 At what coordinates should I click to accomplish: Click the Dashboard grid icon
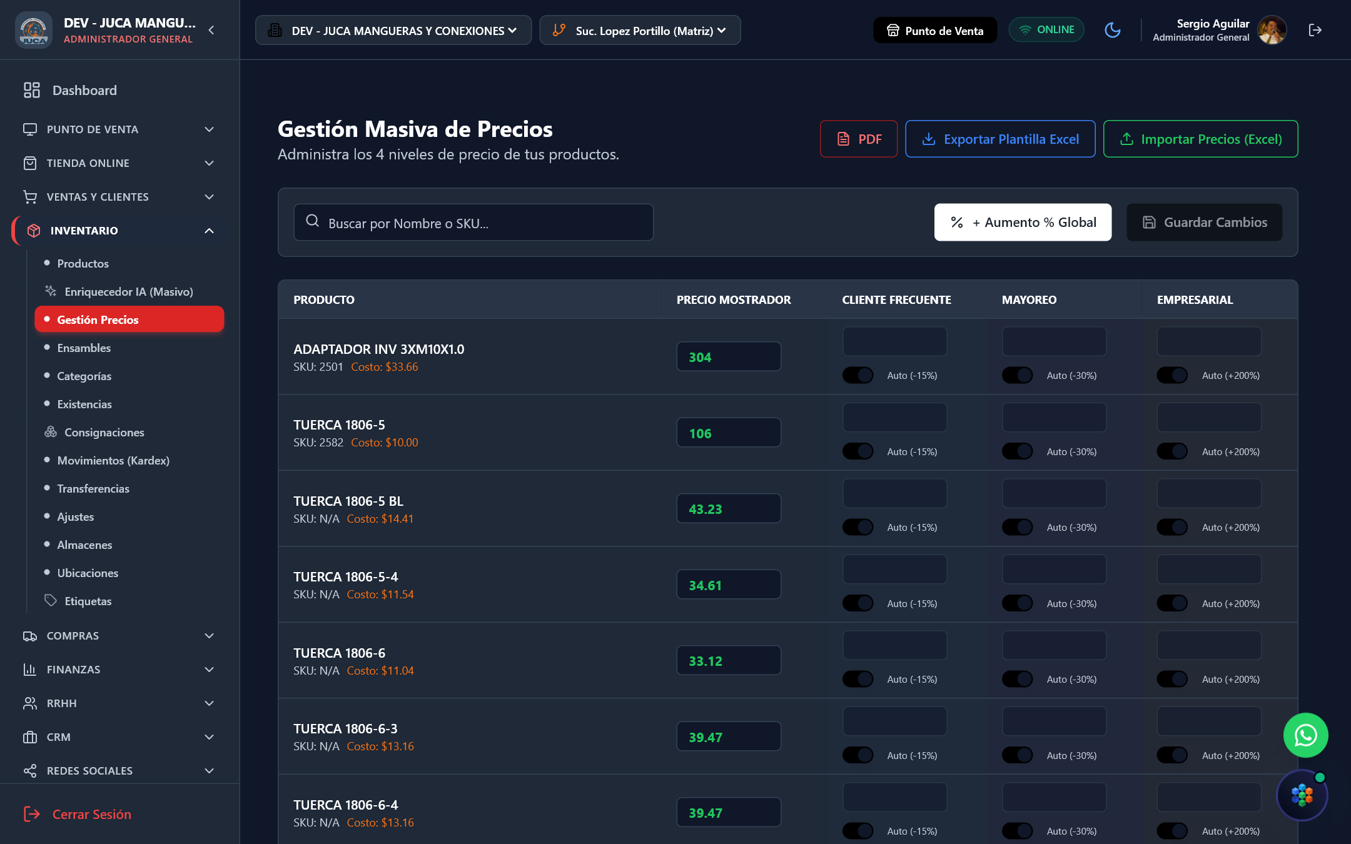(x=32, y=90)
